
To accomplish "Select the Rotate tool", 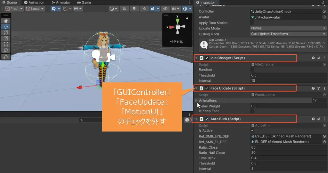I will (6, 32).
